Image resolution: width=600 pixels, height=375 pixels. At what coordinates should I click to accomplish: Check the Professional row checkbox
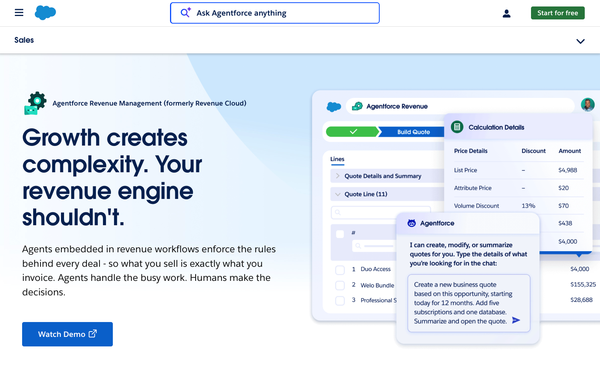[x=340, y=301]
